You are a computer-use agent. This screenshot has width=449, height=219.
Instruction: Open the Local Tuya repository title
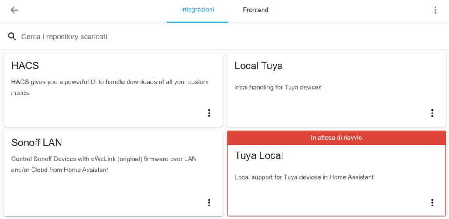pyautogui.click(x=259, y=66)
